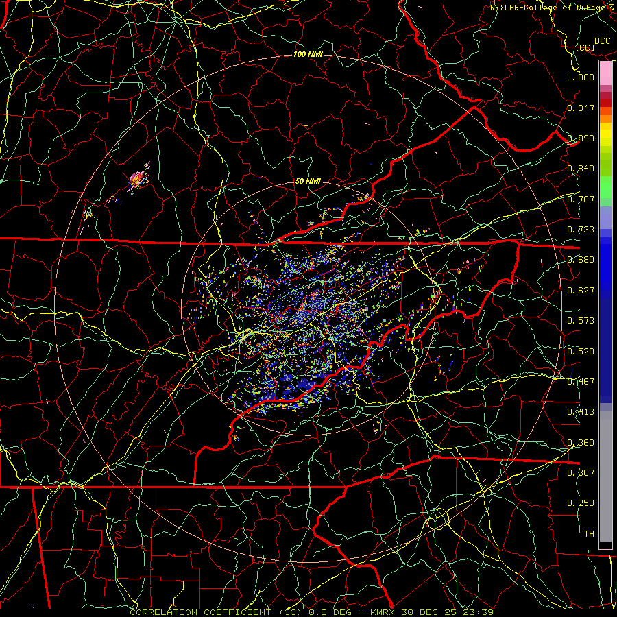Click the 50 NMI range ring label
617x617 pixels.
[x=308, y=181]
